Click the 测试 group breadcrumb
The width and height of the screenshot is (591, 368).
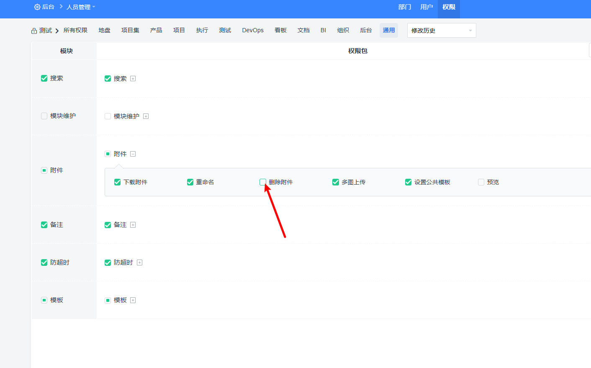point(46,31)
